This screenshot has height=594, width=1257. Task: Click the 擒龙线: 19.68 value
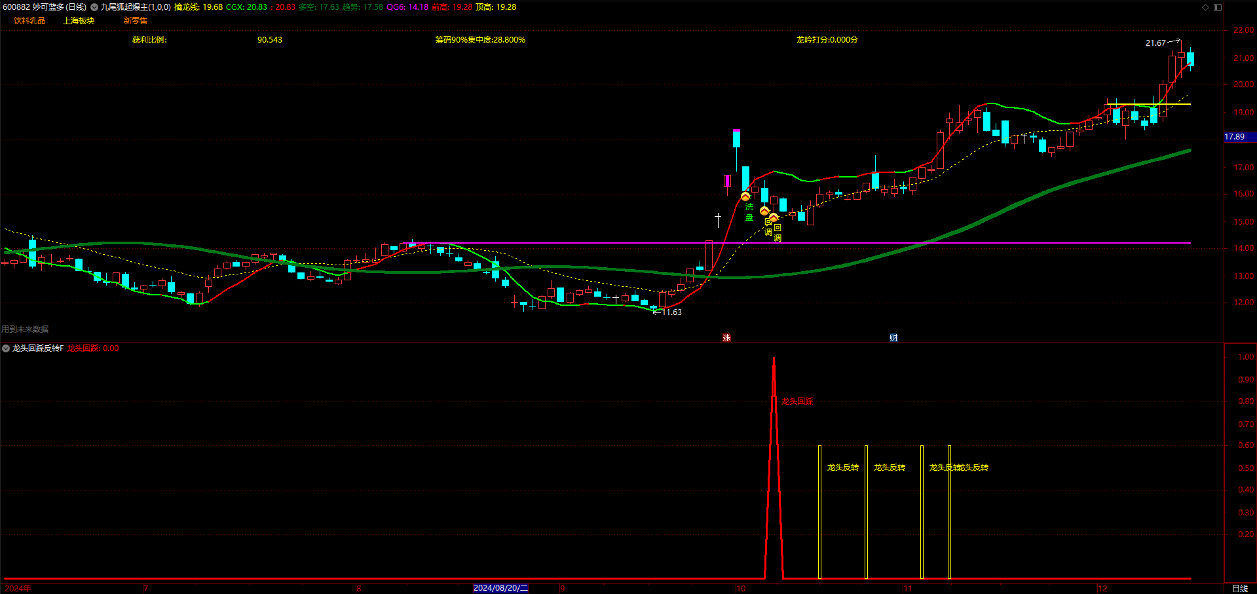point(198,7)
